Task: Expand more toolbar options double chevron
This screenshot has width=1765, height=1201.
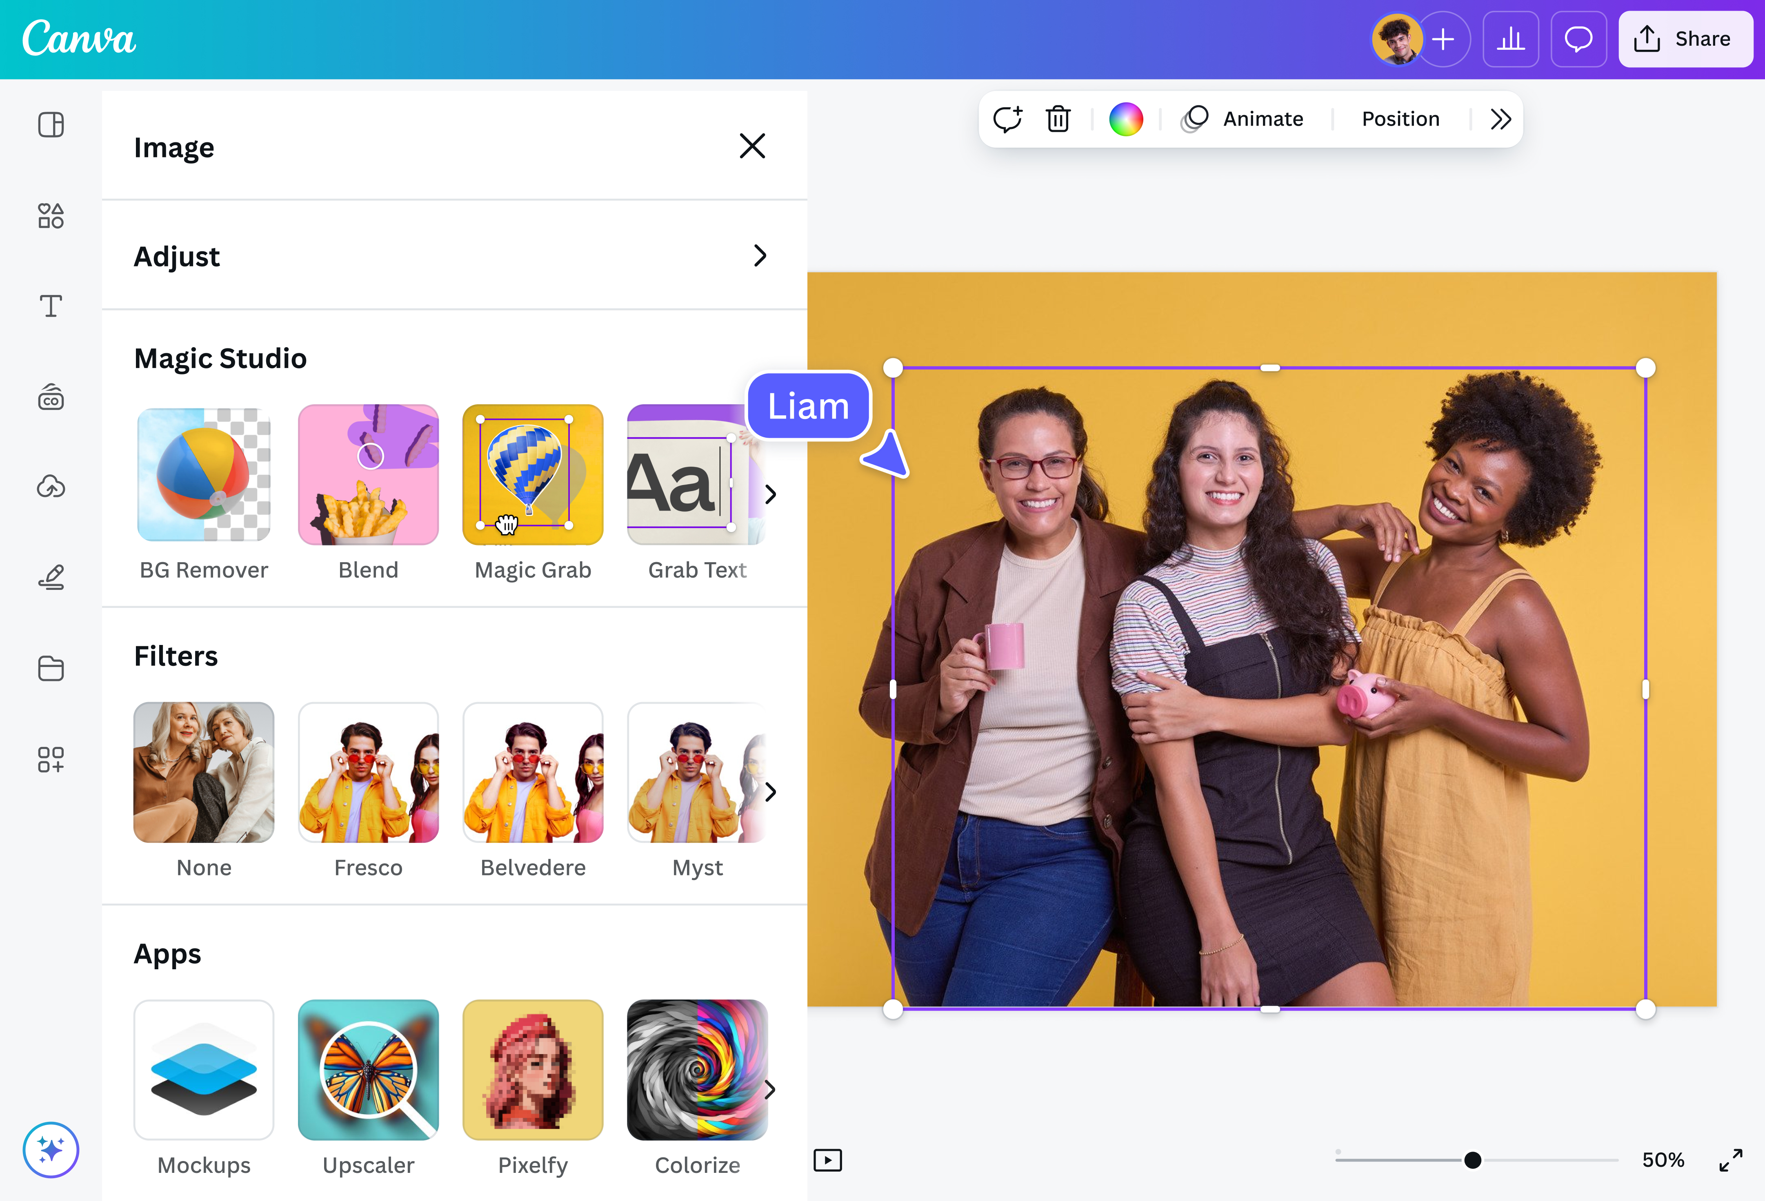Action: tap(1500, 119)
